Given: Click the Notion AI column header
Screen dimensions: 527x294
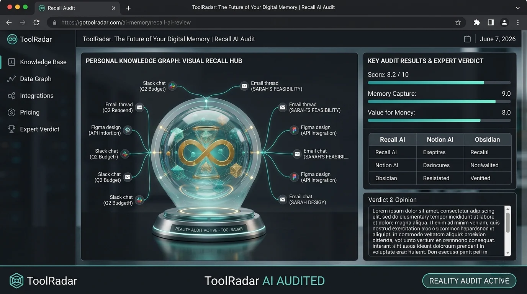Looking at the screenshot, I should click(440, 140).
